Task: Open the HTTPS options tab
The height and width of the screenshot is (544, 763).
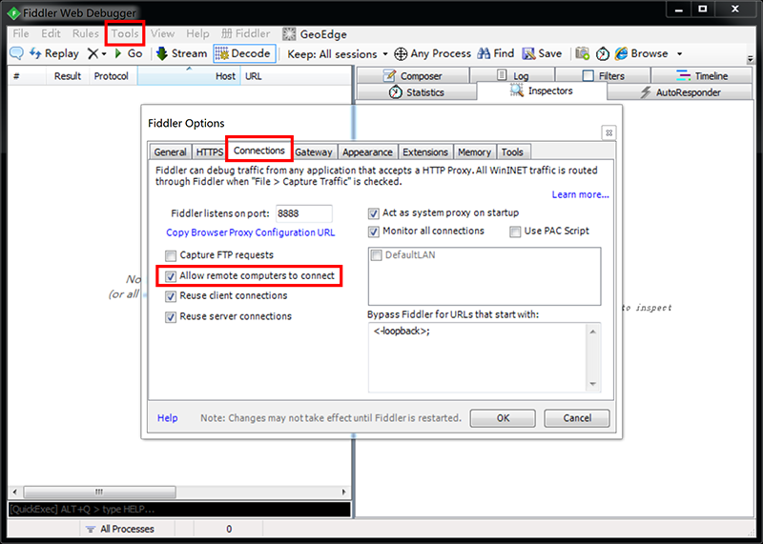Action: (210, 152)
